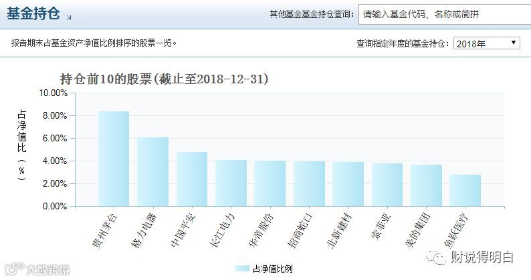Image resolution: width=531 pixels, height=280 pixels.
Task: Click the vertical 占净值比(%) axis title
Action: pyautogui.click(x=21, y=145)
